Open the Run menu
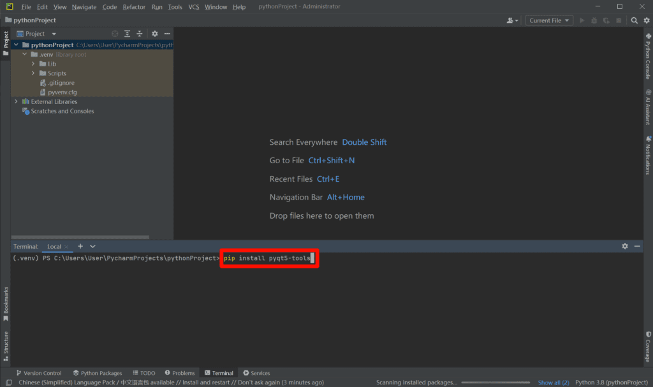This screenshot has width=653, height=387. pos(157,6)
